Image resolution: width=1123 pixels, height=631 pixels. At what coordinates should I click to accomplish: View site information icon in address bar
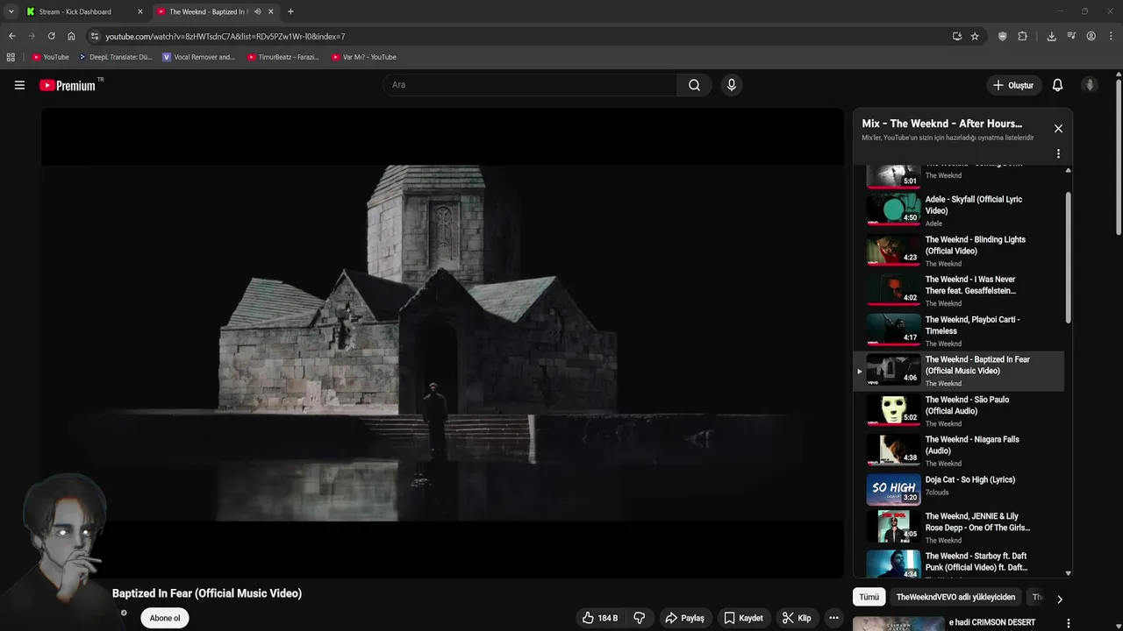[x=95, y=36]
